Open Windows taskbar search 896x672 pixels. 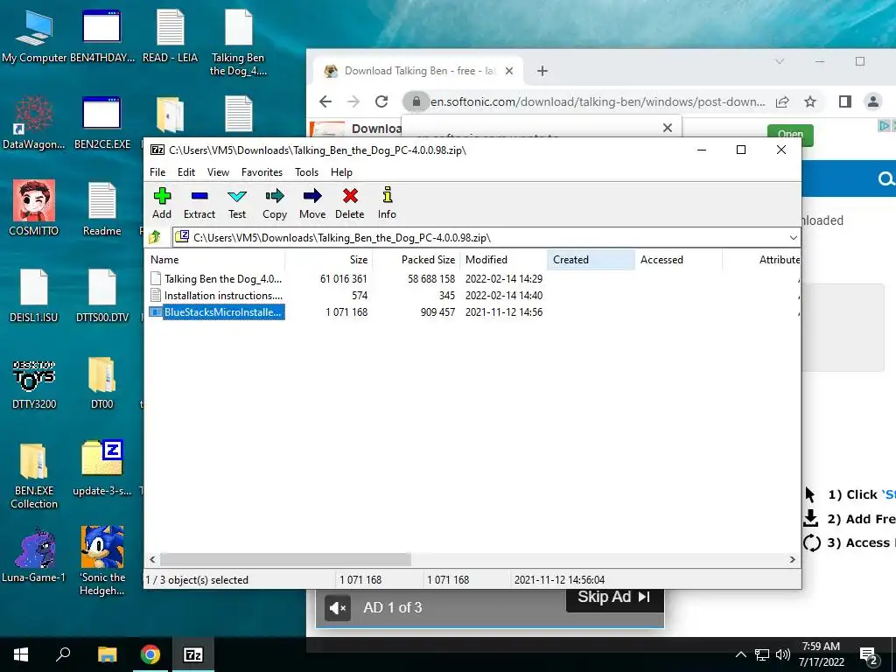pos(63,654)
